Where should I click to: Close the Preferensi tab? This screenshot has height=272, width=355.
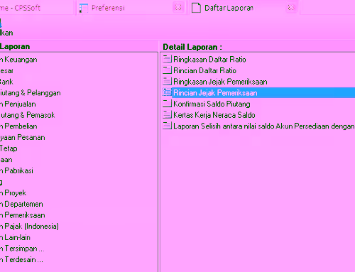click(178, 8)
